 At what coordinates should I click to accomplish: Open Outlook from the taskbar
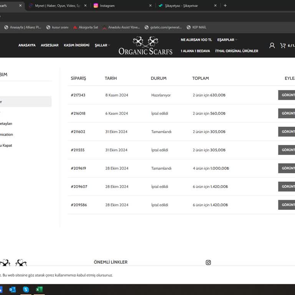click(13, 289)
